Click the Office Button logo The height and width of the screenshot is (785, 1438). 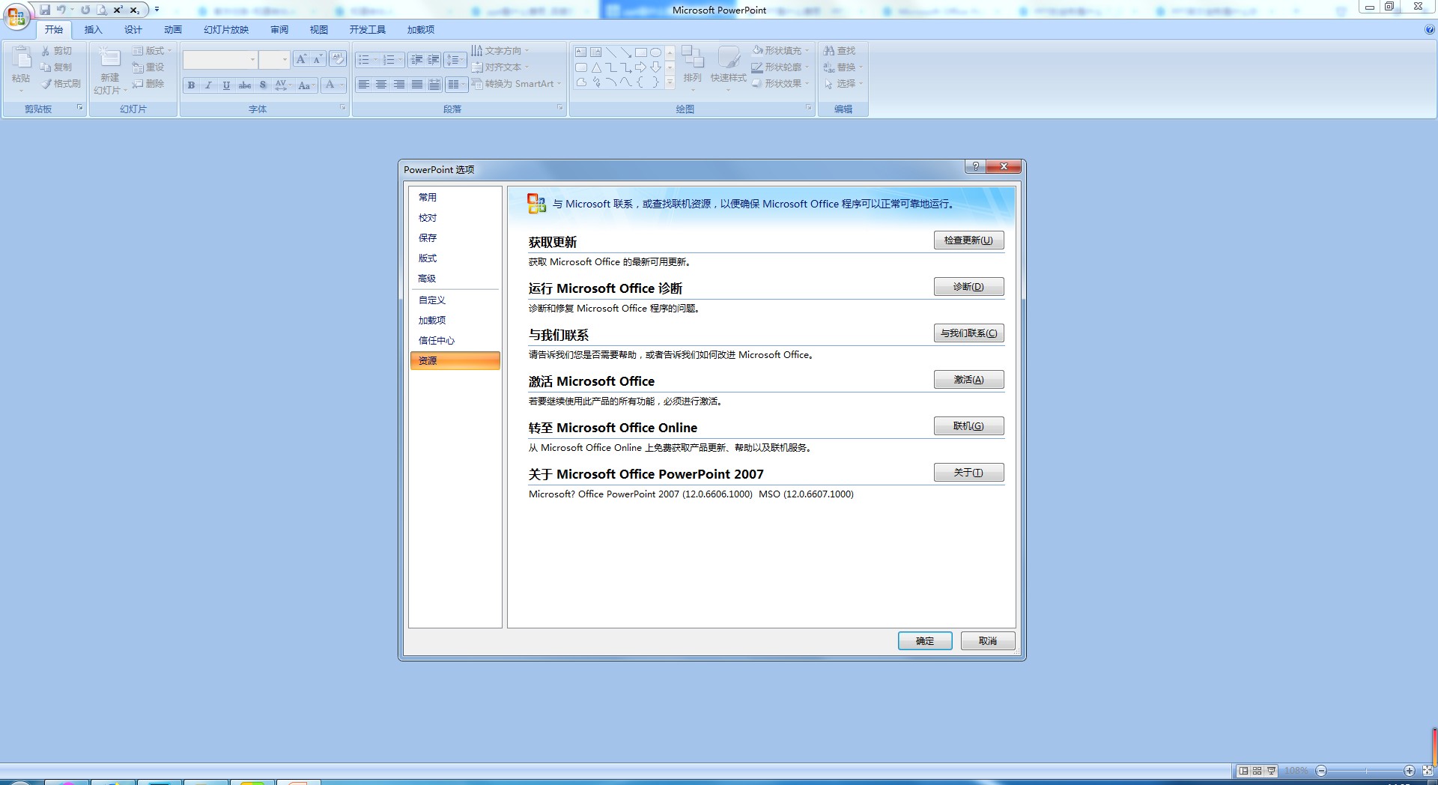[x=16, y=16]
